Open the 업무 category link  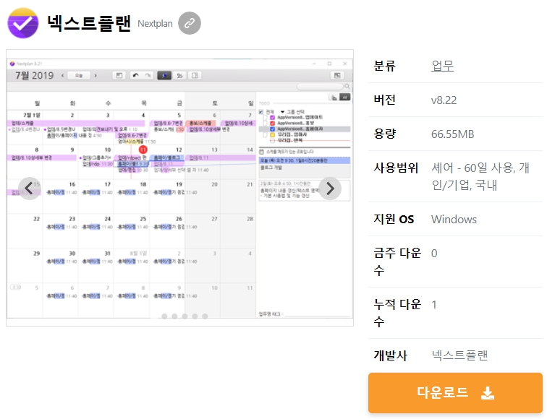[442, 66]
